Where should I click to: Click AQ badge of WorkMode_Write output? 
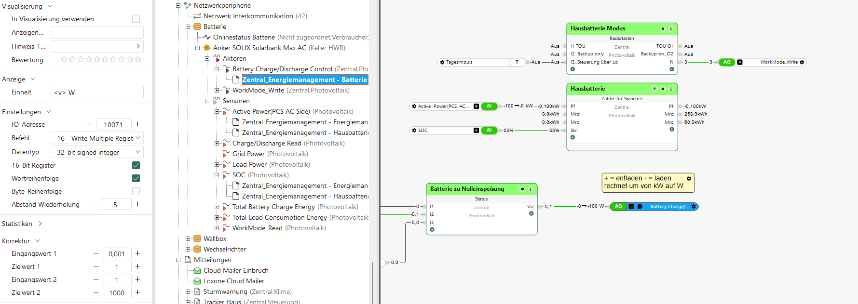(727, 62)
